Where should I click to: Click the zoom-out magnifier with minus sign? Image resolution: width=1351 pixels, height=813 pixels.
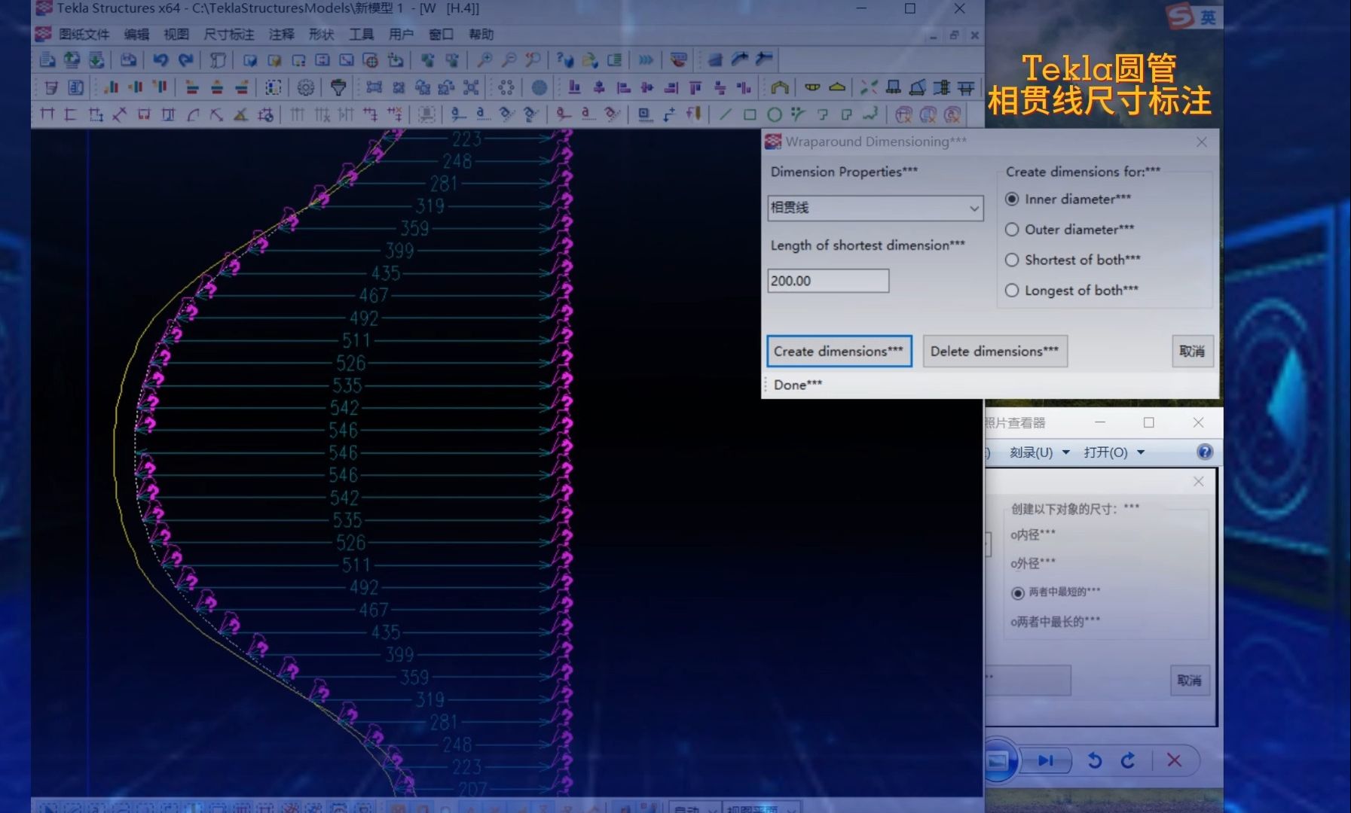pos(509,59)
